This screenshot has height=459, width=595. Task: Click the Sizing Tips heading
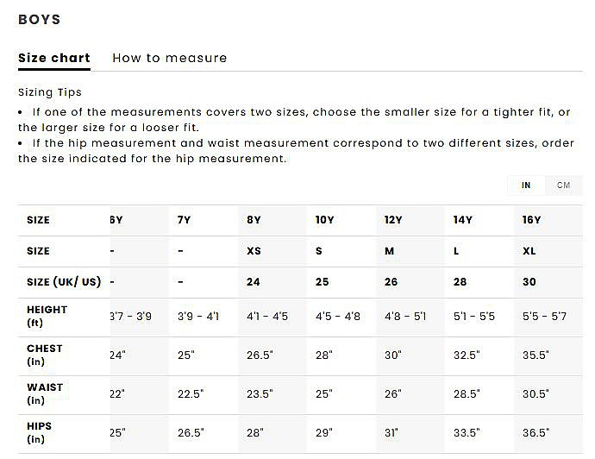click(50, 92)
